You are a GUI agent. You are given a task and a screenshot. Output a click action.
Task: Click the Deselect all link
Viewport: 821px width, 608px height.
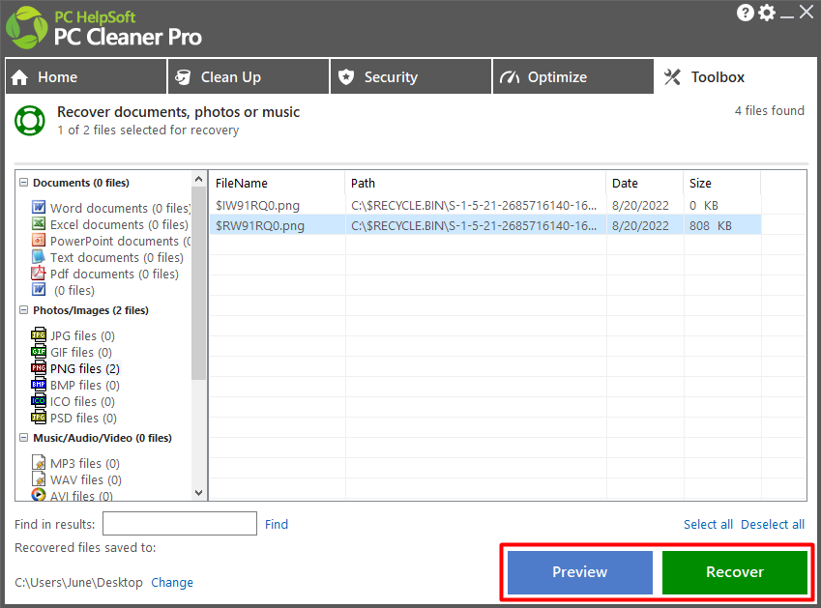pyautogui.click(x=773, y=524)
